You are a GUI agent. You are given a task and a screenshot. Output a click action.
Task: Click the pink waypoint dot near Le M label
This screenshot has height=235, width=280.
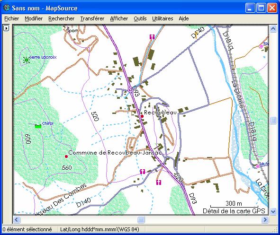[258, 166]
